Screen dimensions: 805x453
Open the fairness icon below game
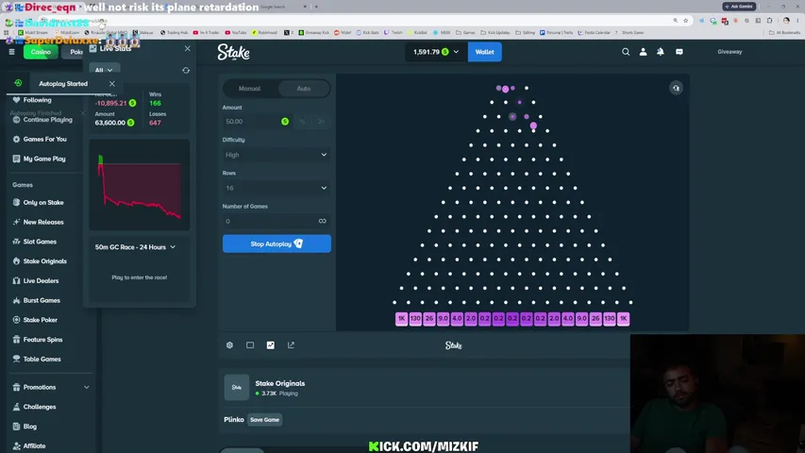pyautogui.click(x=291, y=345)
